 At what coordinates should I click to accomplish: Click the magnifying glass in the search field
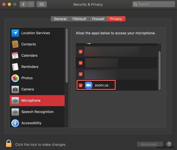point(135,4)
